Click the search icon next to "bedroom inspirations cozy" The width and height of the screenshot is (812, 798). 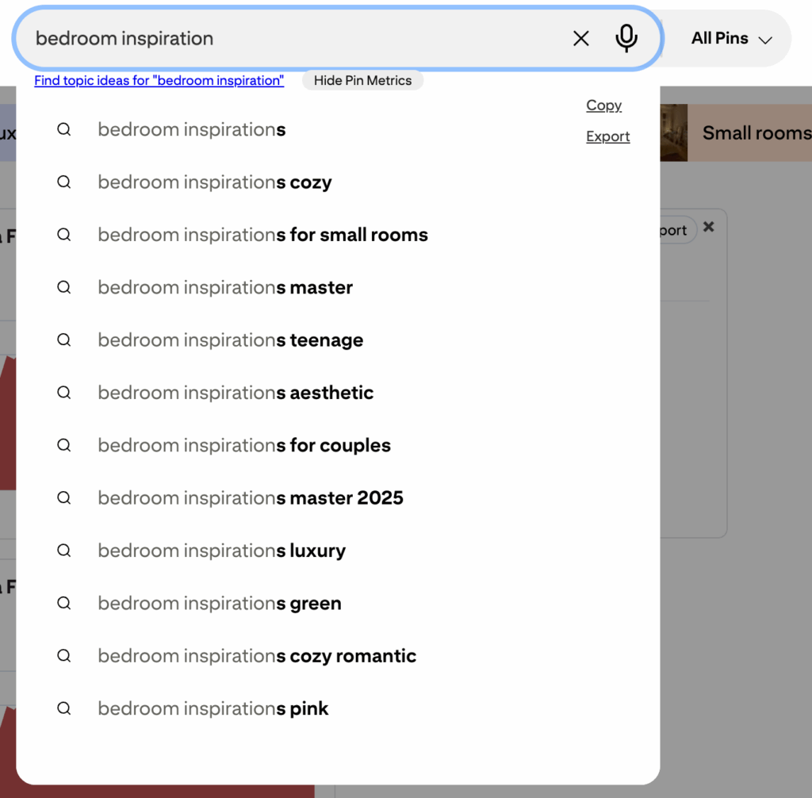tap(64, 182)
